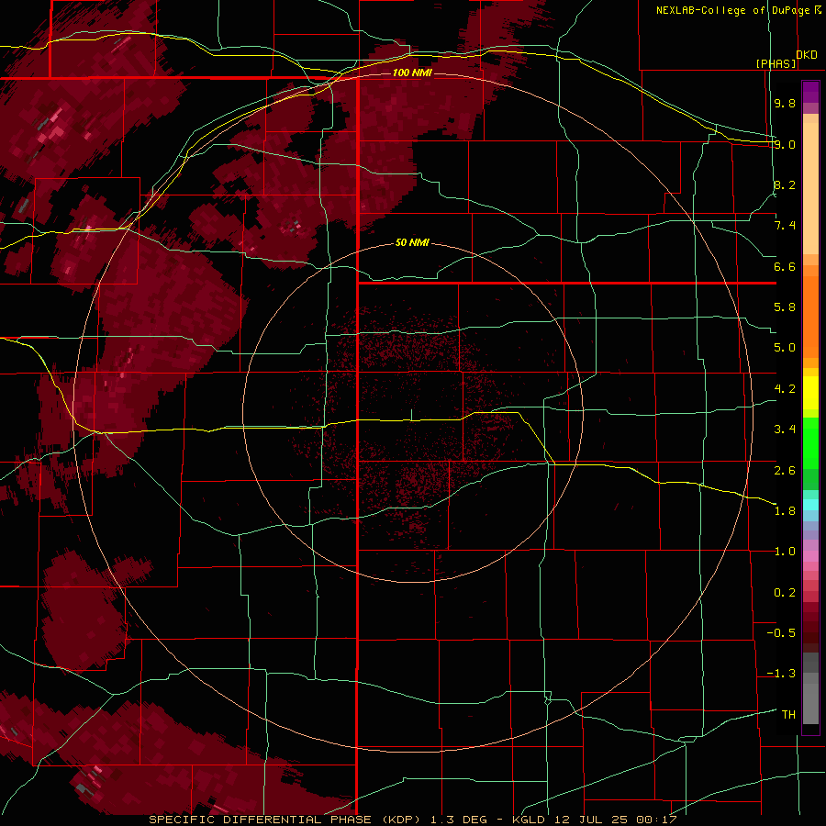
Task: Click the 5.0 color scale value
Action: pos(785,348)
